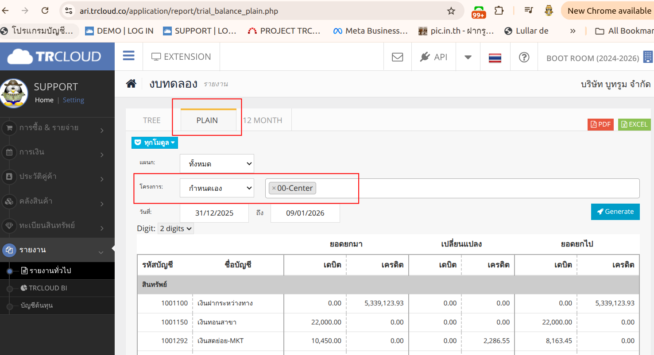This screenshot has height=355, width=654.
Task: Switch to the TREE tab
Action: (x=152, y=120)
